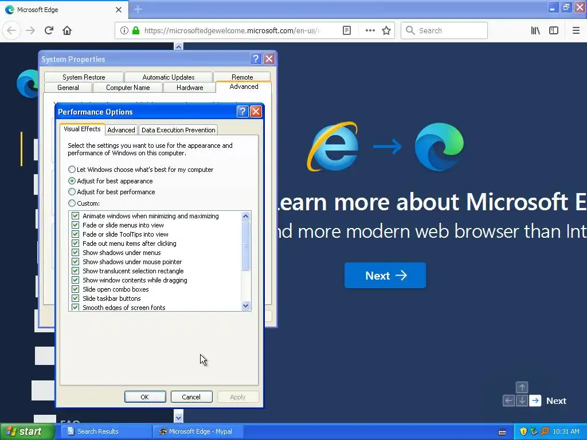Open Computer Name tab
This screenshot has width=587, height=440.
[128, 88]
